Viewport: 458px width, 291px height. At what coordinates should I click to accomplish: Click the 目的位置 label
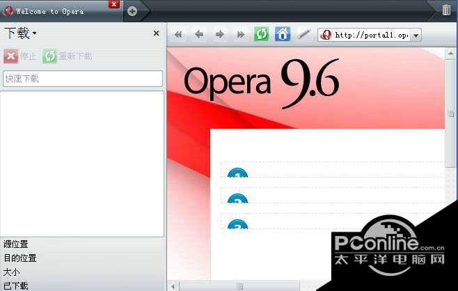pos(20,258)
